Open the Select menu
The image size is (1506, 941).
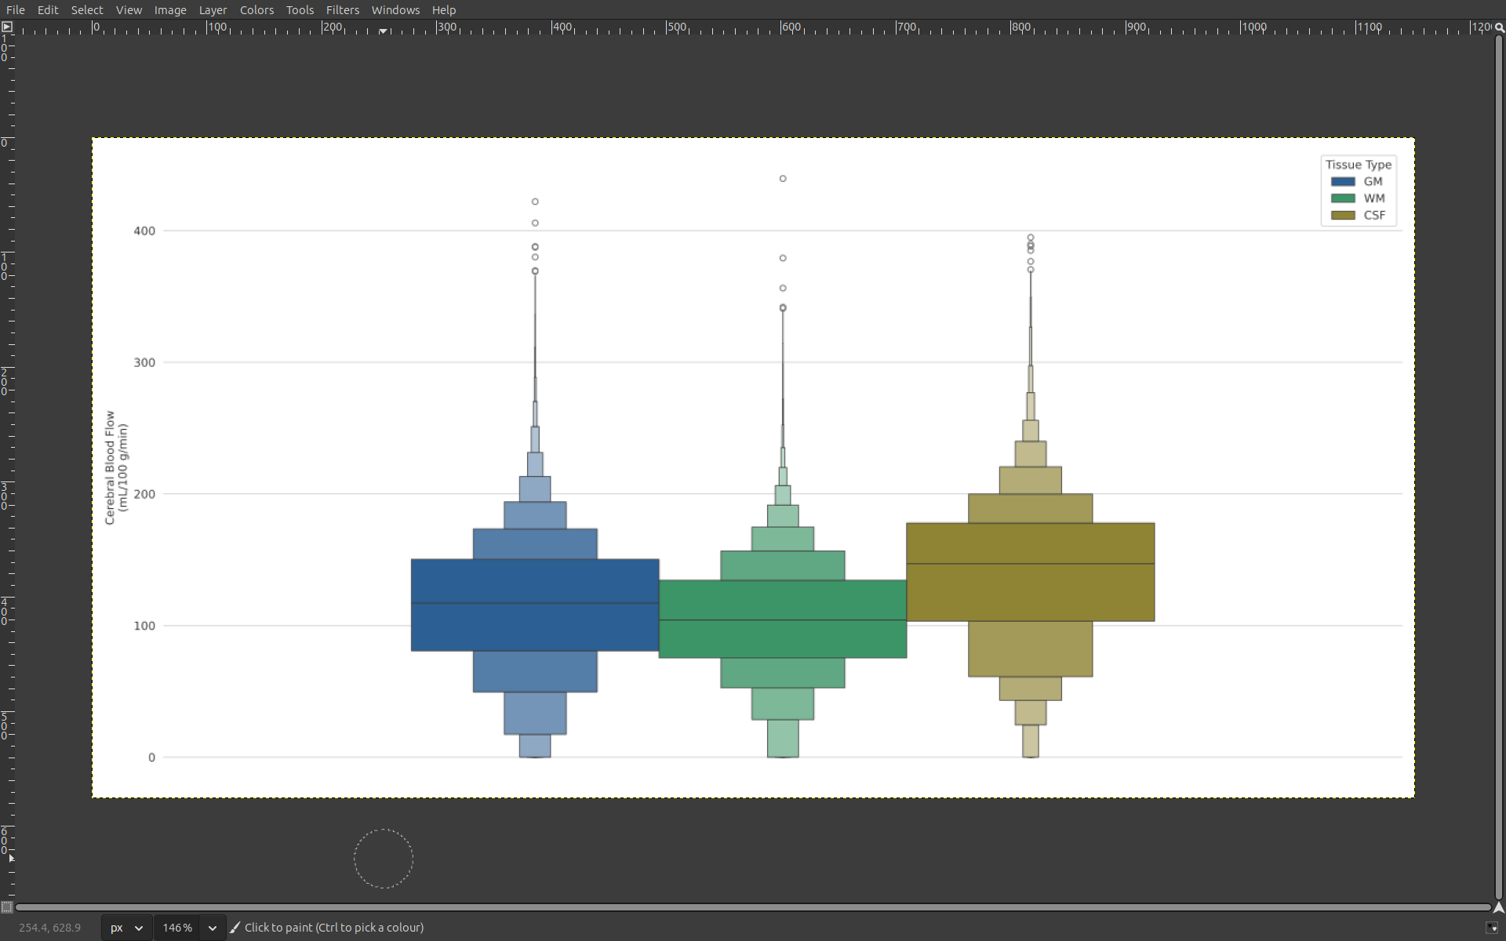87,9
